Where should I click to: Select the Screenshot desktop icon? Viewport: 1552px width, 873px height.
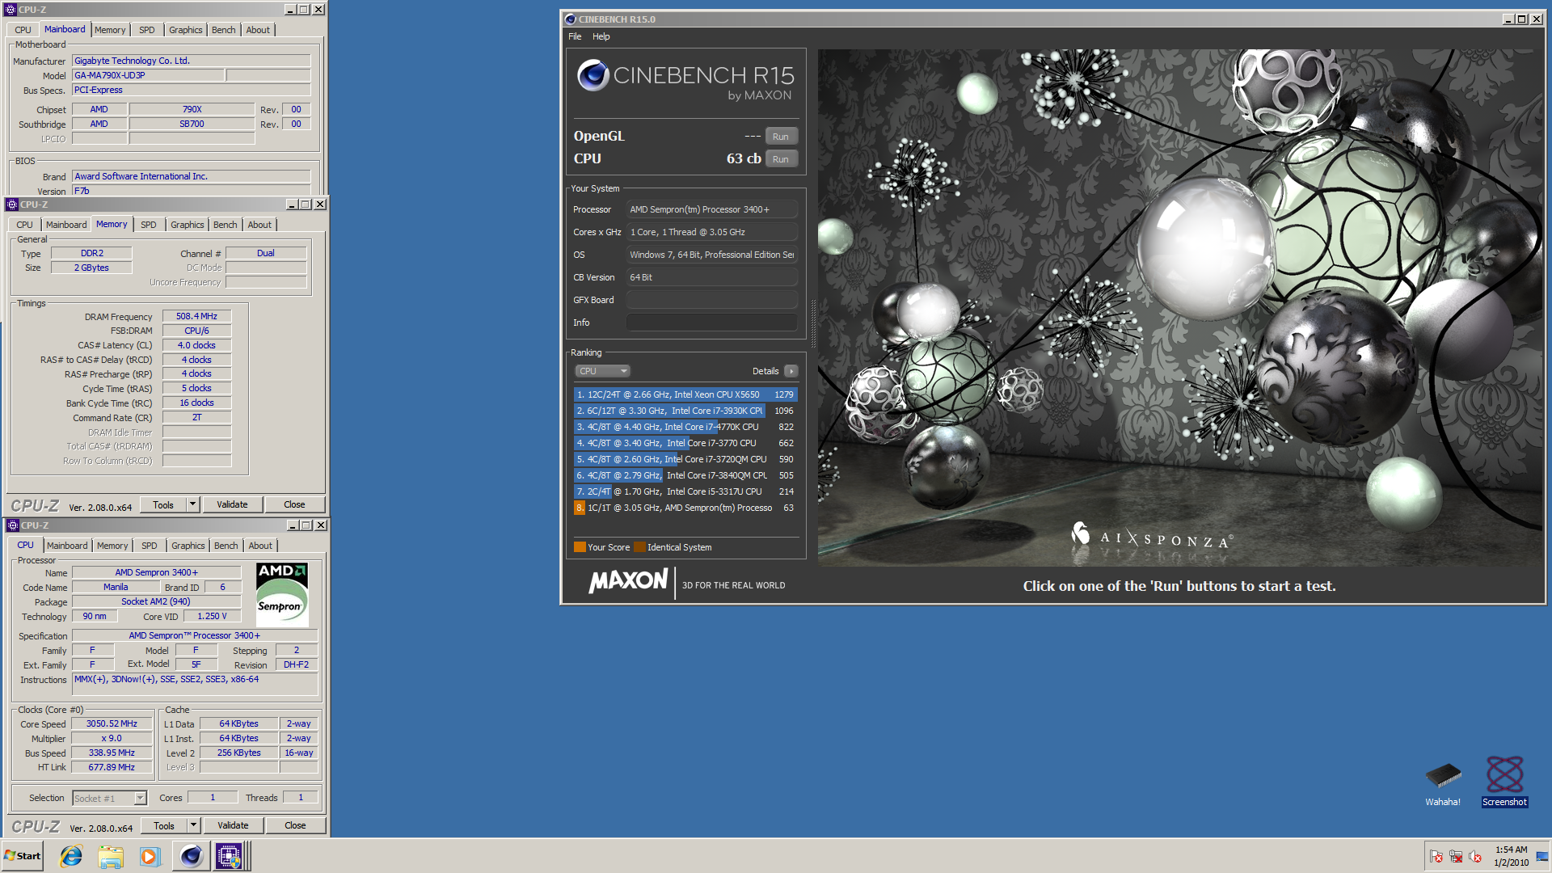click(x=1504, y=782)
